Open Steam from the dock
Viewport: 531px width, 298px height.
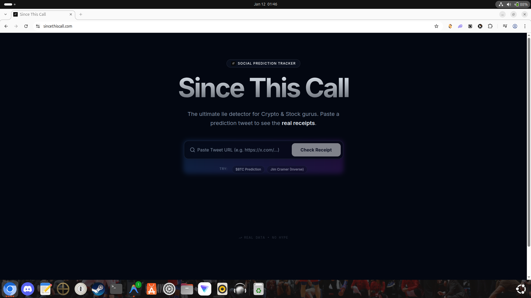point(98,289)
